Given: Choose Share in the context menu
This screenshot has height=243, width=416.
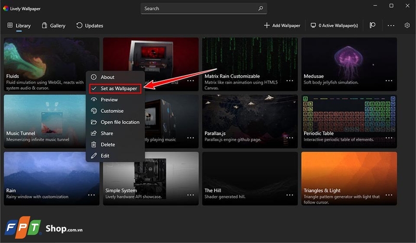Looking at the screenshot, I should click(x=115, y=133).
